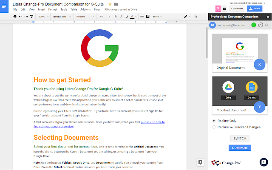Open the text color dropdown
Image resolution: width=272 pixels, height=170 pixels.
pyautogui.click(x=133, y=17)
